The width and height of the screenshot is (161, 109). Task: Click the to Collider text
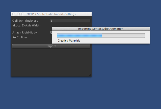[20, 37]
